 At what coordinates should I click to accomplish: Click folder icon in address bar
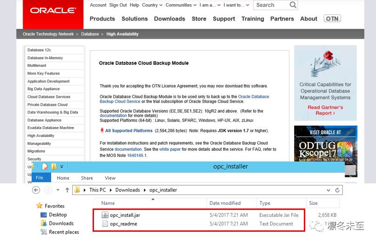tap(77, 190)
